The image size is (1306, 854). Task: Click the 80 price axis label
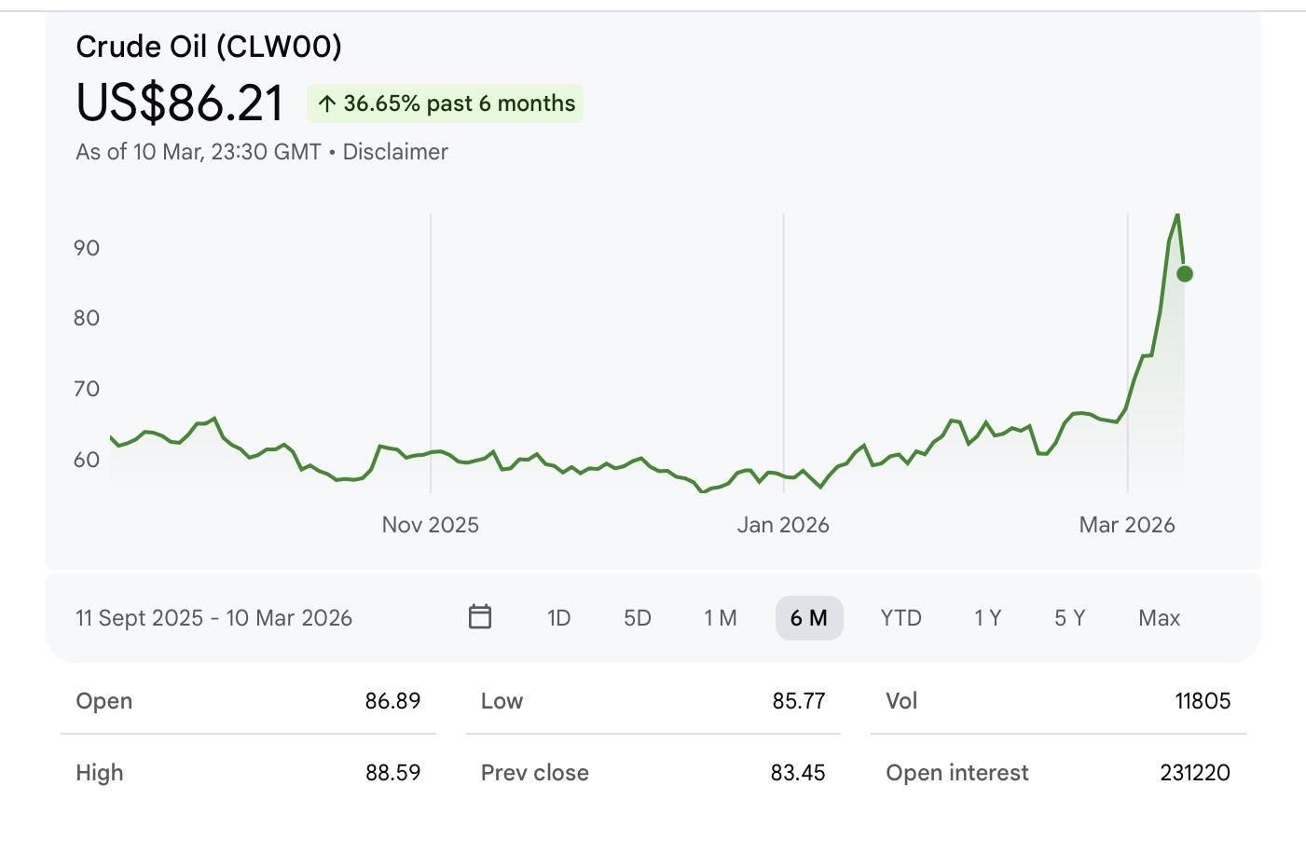pos(87,318)
